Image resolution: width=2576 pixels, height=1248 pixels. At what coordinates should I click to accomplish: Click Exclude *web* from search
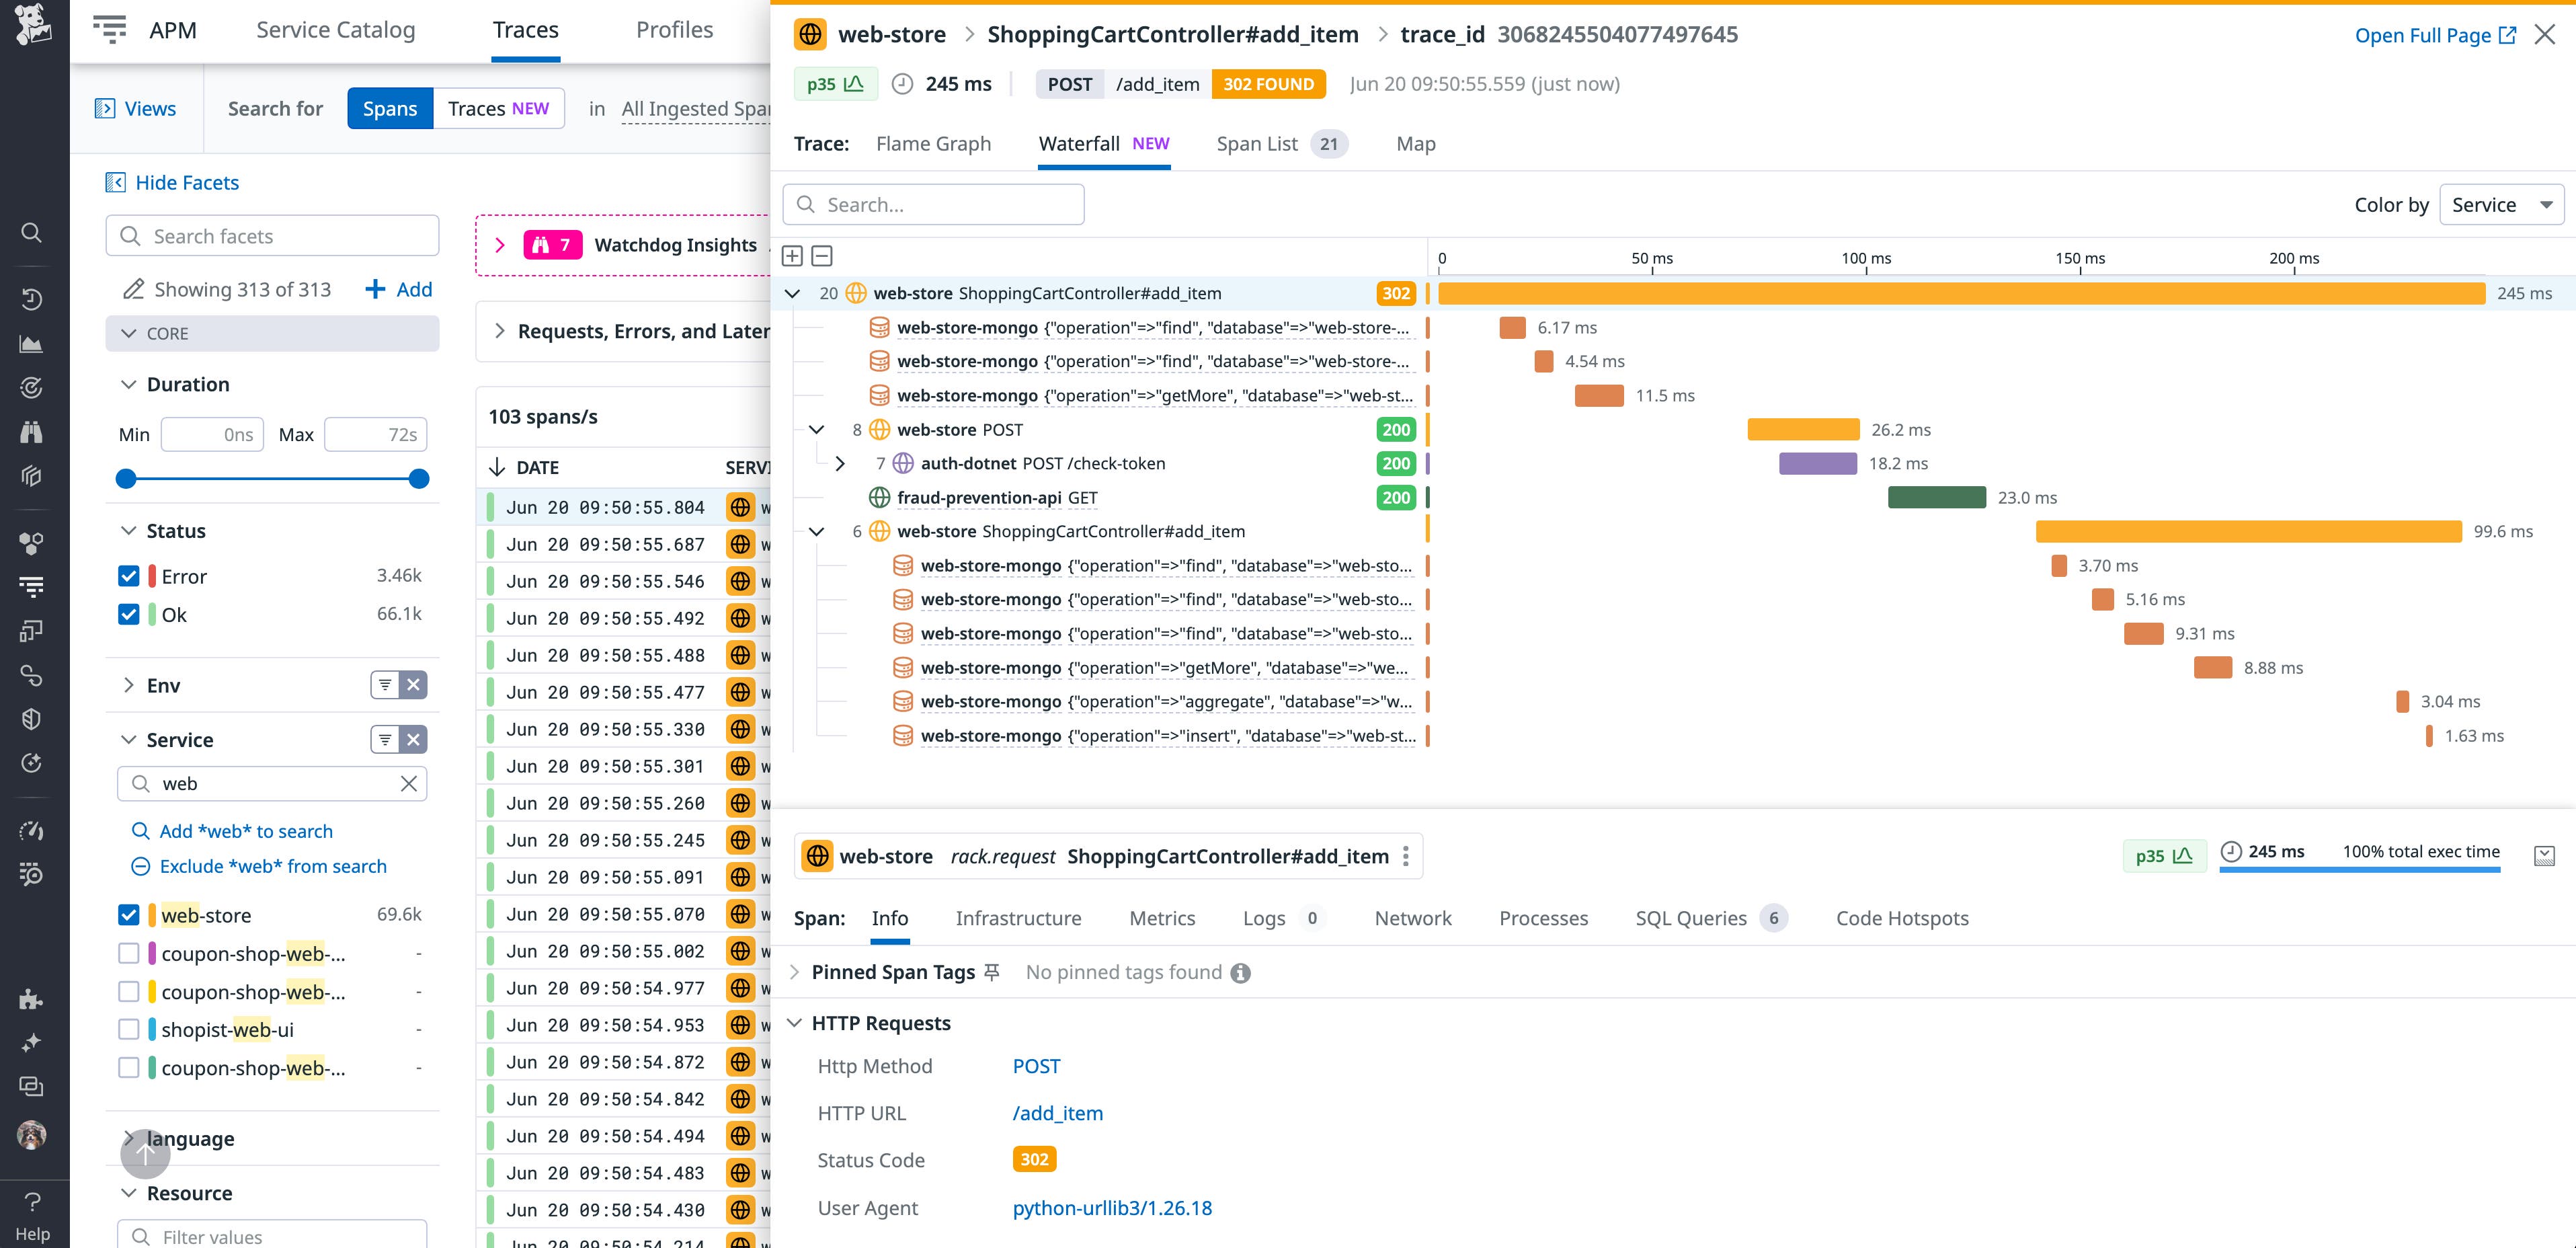(272, 866)
